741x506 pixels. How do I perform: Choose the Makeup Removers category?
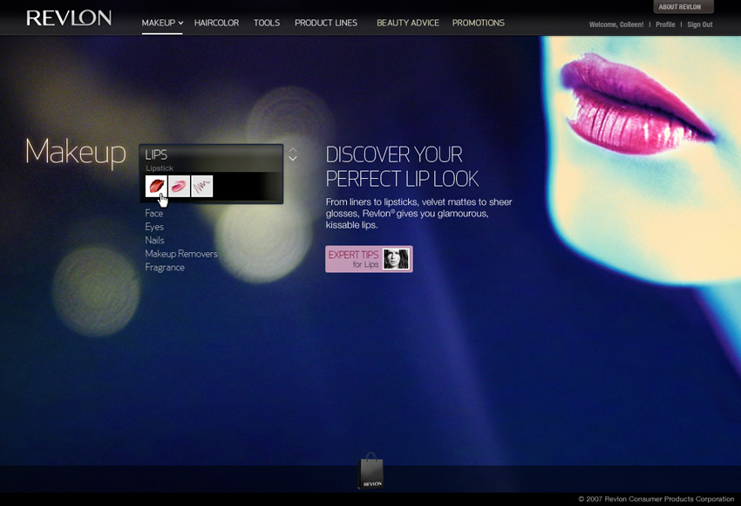[x=181, y=254]
